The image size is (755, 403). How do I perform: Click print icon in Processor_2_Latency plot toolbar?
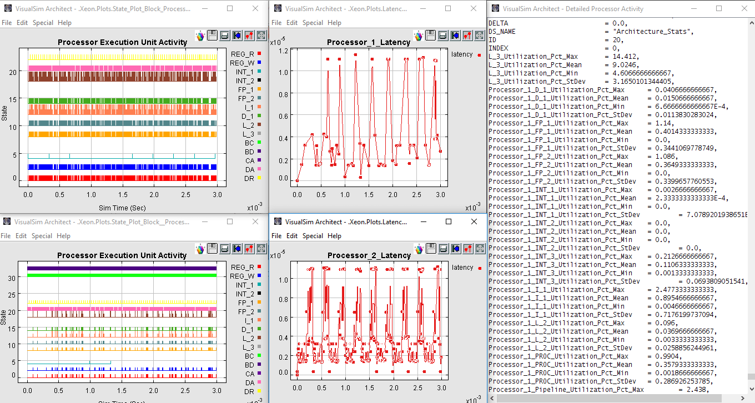coord(442,249)
